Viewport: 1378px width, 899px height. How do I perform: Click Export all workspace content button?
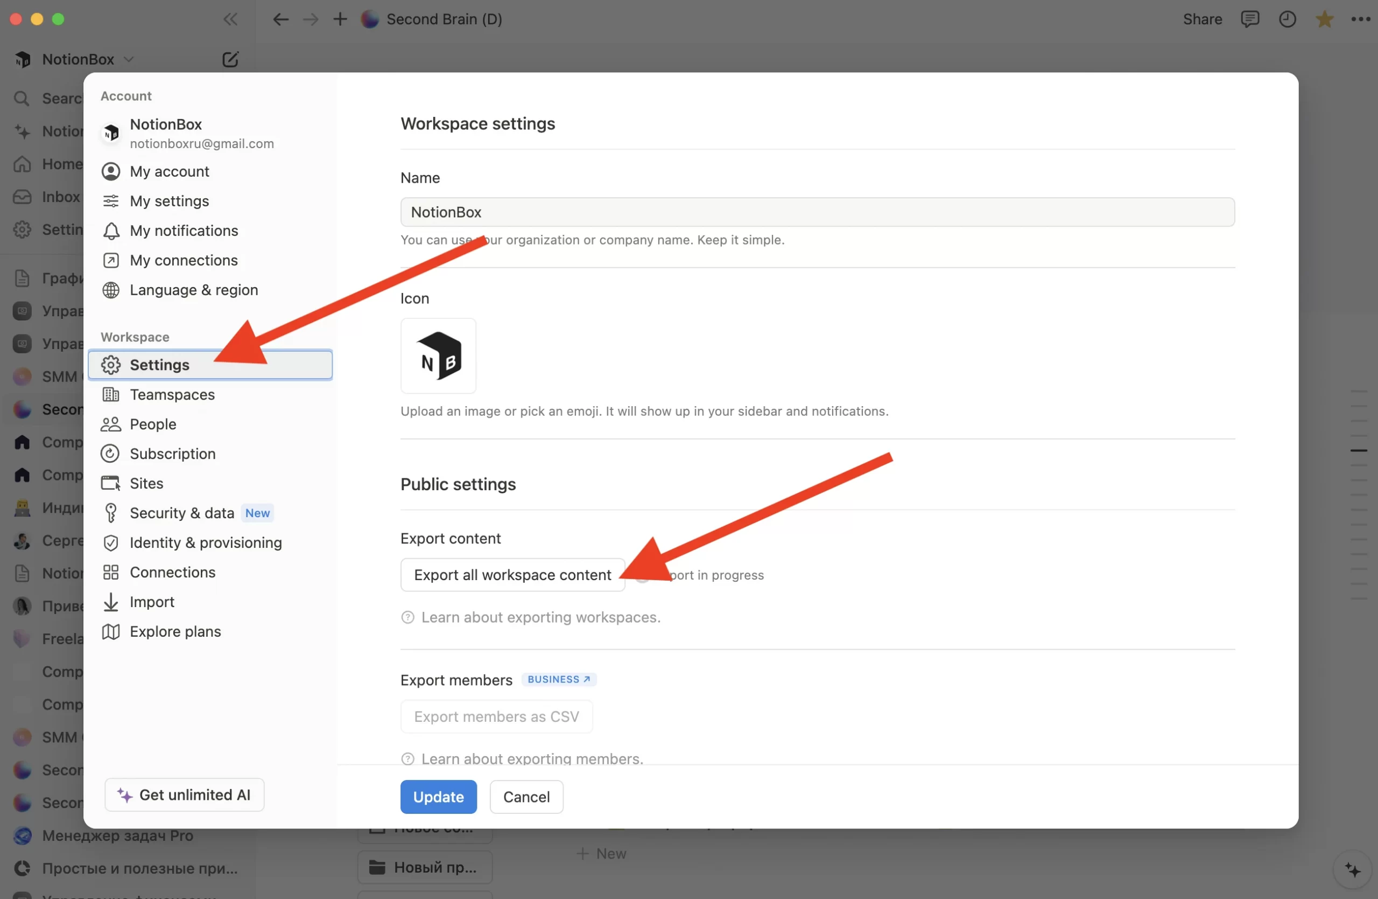(x=512, y=575)
